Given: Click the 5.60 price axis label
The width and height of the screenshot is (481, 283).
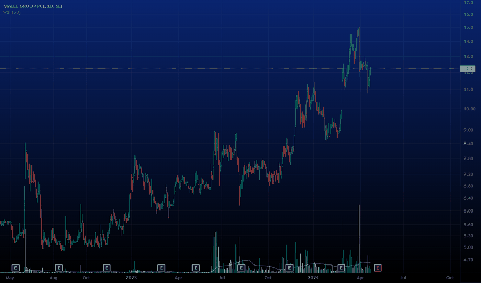Looking at the screenshot, I should pos(469,225).
